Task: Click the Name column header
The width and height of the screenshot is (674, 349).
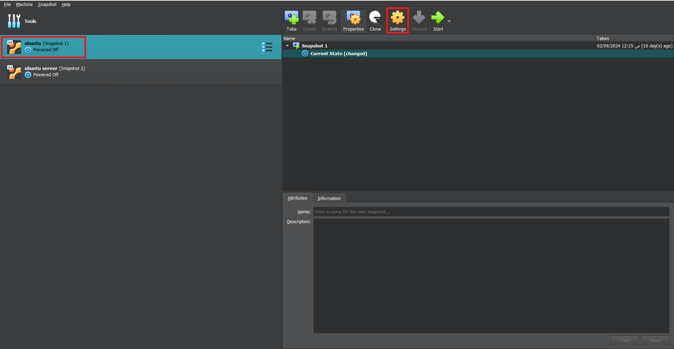Action: (x=439, y=39)
